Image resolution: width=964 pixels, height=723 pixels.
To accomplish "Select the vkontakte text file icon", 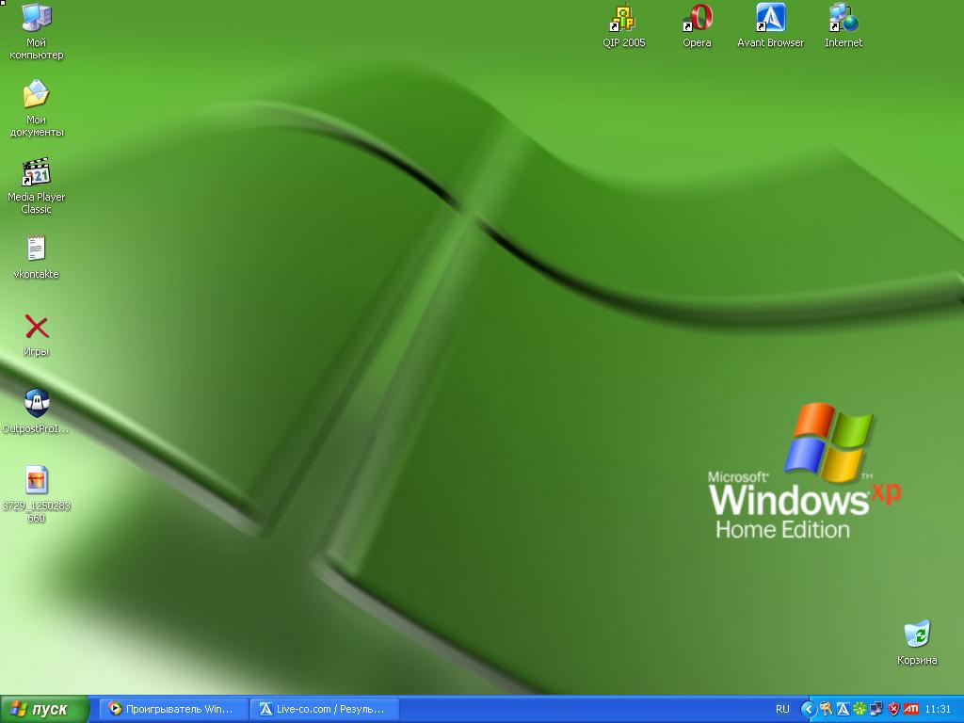I will pos(36,249).
